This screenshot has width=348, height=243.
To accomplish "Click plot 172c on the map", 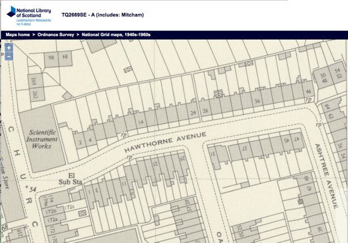I will (70, 207).
